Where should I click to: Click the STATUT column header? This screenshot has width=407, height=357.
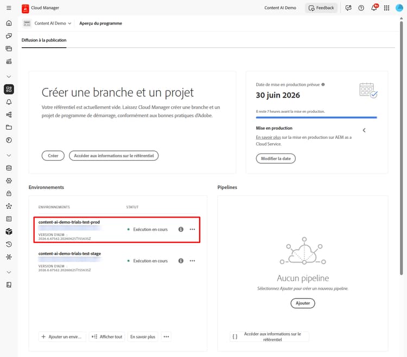point(132,207)
